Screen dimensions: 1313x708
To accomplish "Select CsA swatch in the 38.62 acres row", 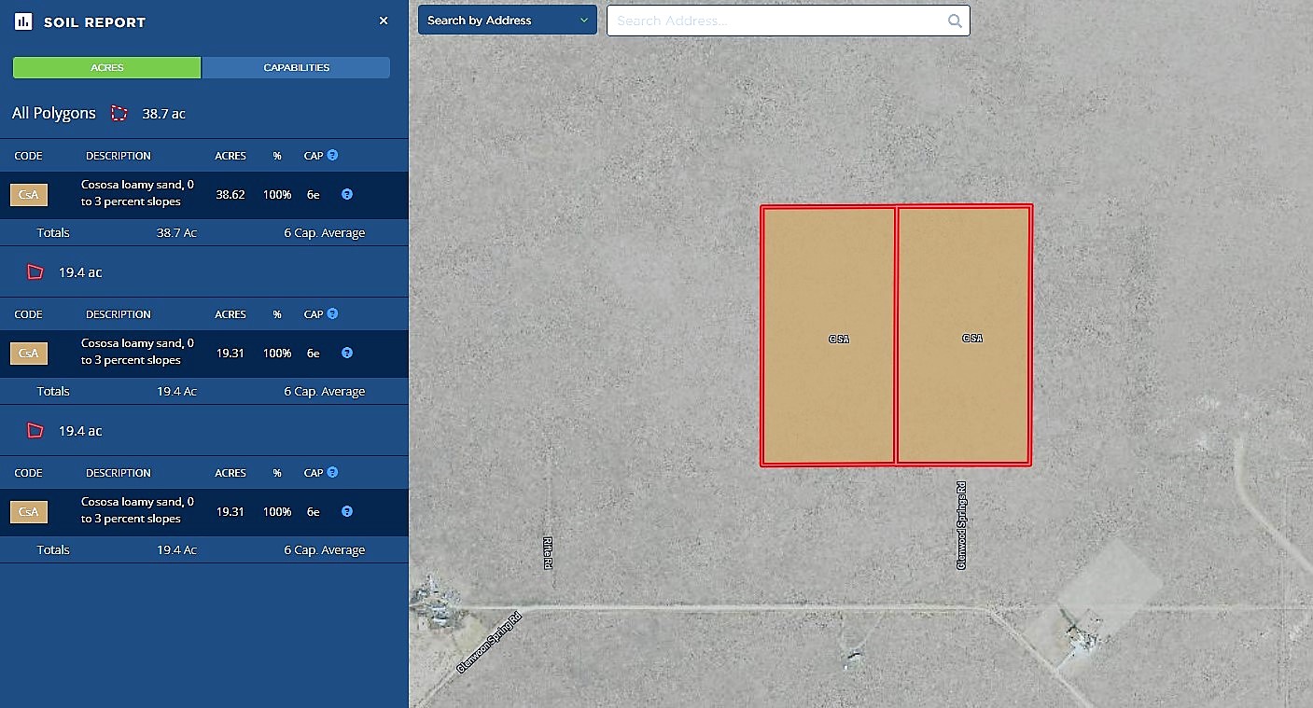I will pyautogui.click(x=29, y=195).
